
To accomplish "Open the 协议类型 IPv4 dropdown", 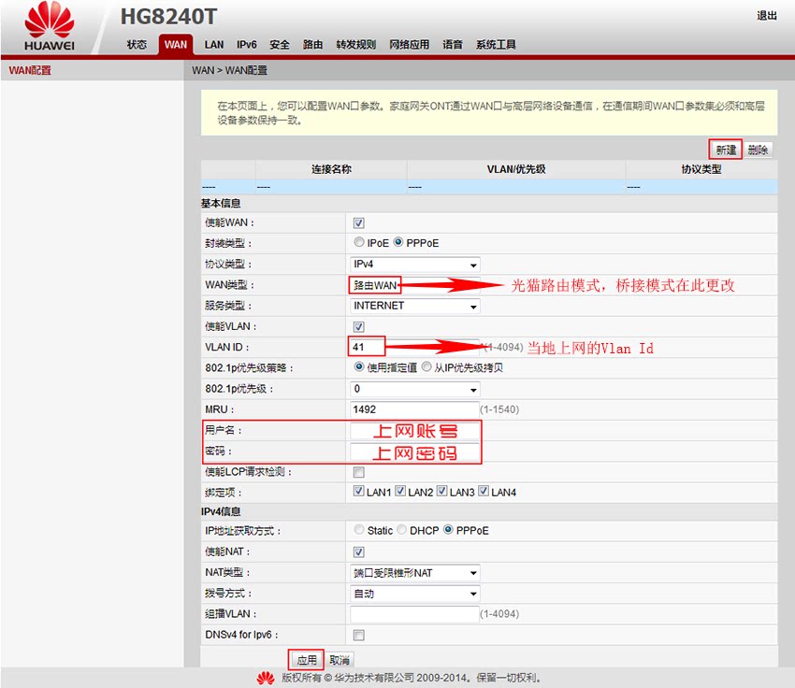I will coord(414,264).
